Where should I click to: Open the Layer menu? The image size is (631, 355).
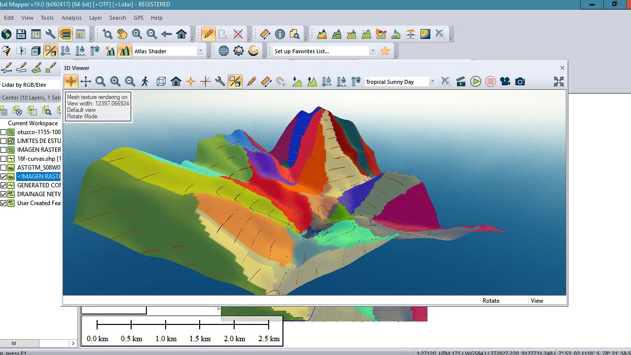(x=96, y=18)
